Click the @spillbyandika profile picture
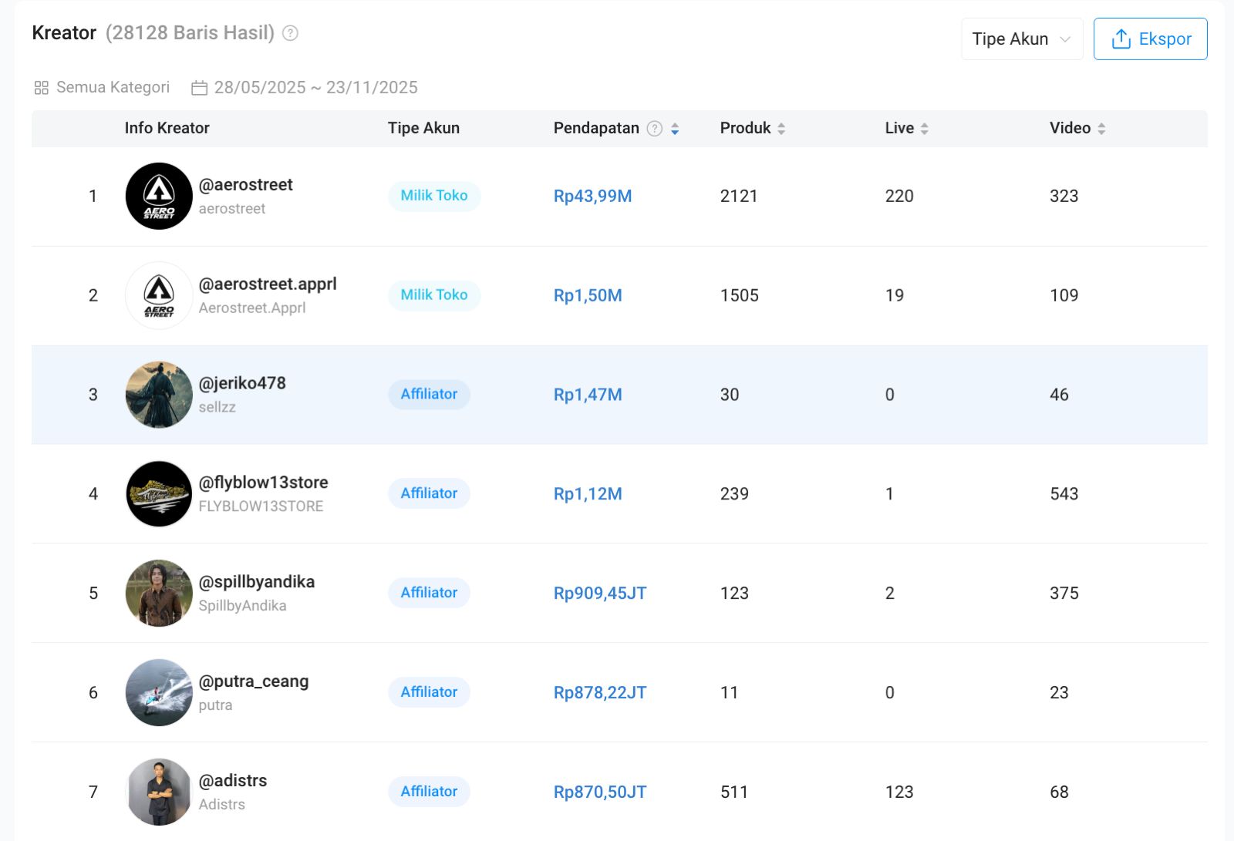This screenshot has width=1234, height=841. coord(159,594)
